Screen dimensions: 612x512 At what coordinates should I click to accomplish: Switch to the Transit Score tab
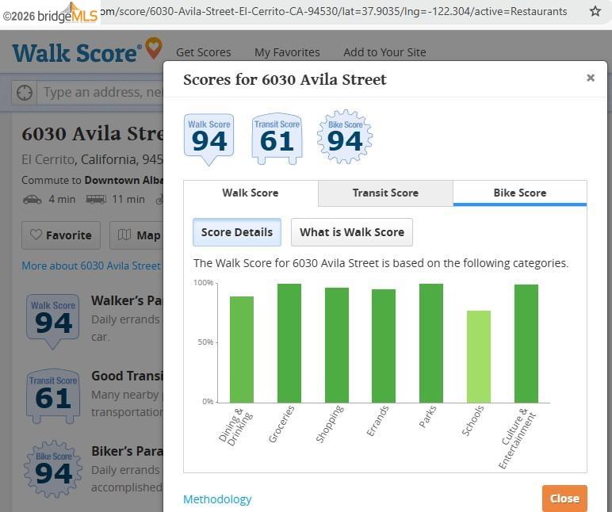385,193
